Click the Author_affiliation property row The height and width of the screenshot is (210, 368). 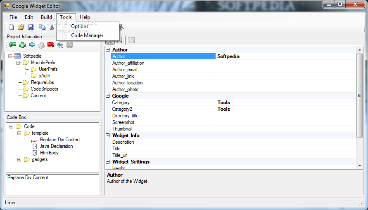[233, 63]
